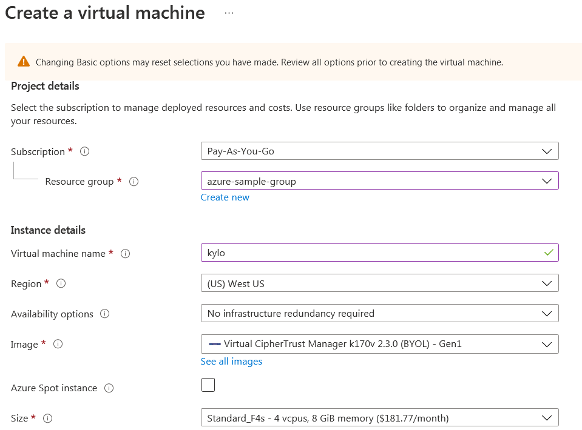This screenshot has width=582, height=430.
Task: Expand the Size dropdown for Standard_F4s
Action: pos(379,418)
